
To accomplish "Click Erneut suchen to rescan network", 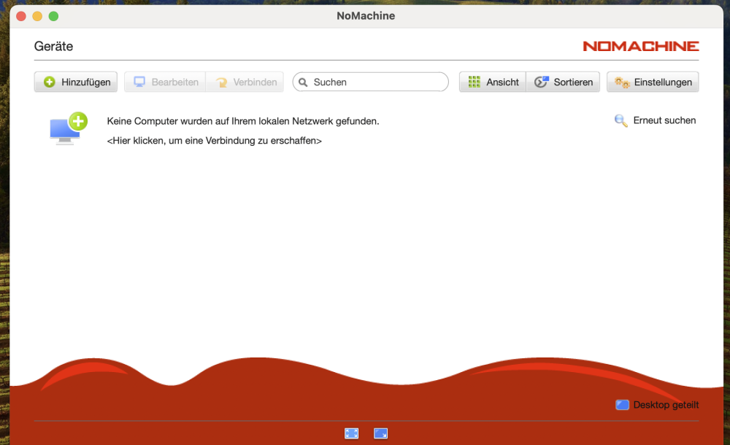I will 656,120.
